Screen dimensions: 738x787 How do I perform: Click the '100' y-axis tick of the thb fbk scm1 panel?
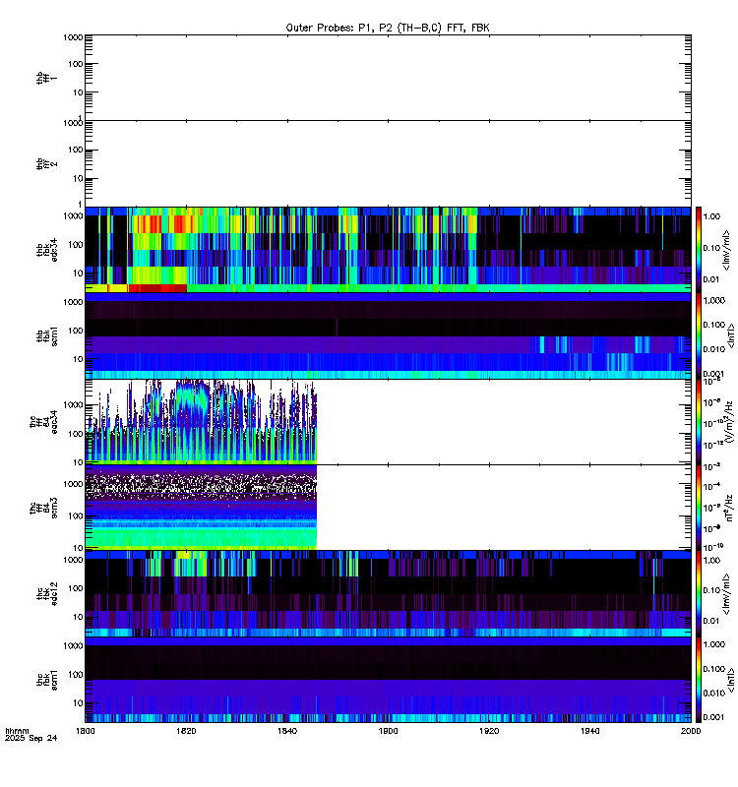pyautogui.click(x=76, y=331)
